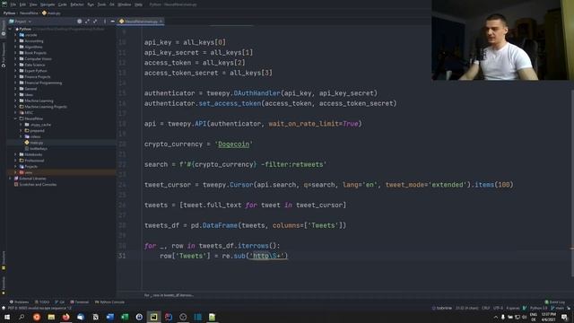Click the Python interpreter widget in status bar
Image resolution: width=574 pixels, height=323 pixels.
538,308
